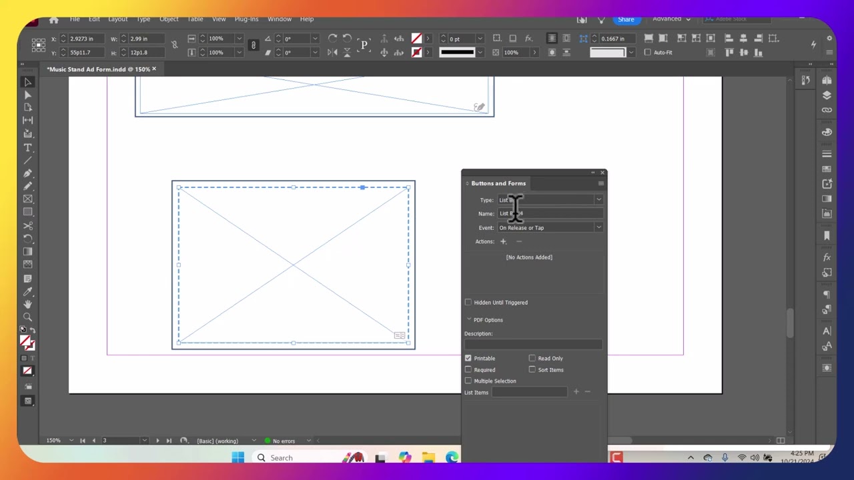
Task: Click the Add action plus icon
Action: click(503, 241)
